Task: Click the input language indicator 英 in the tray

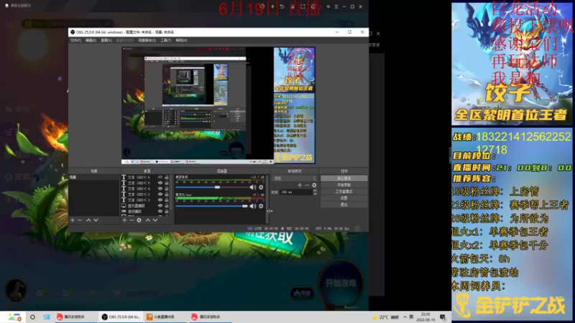Action: click(x=411, y=317)
